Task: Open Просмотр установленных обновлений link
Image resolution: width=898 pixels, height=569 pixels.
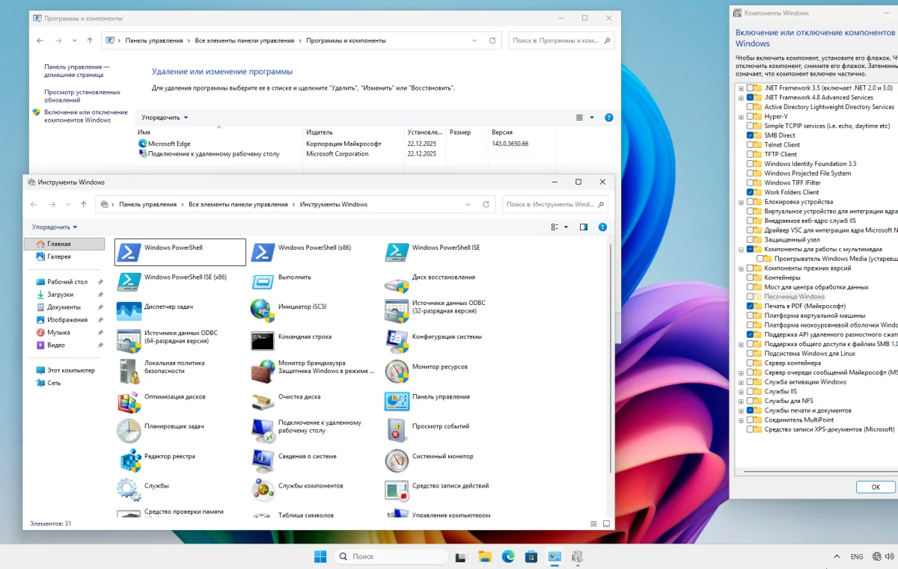Action: point(82,96)
